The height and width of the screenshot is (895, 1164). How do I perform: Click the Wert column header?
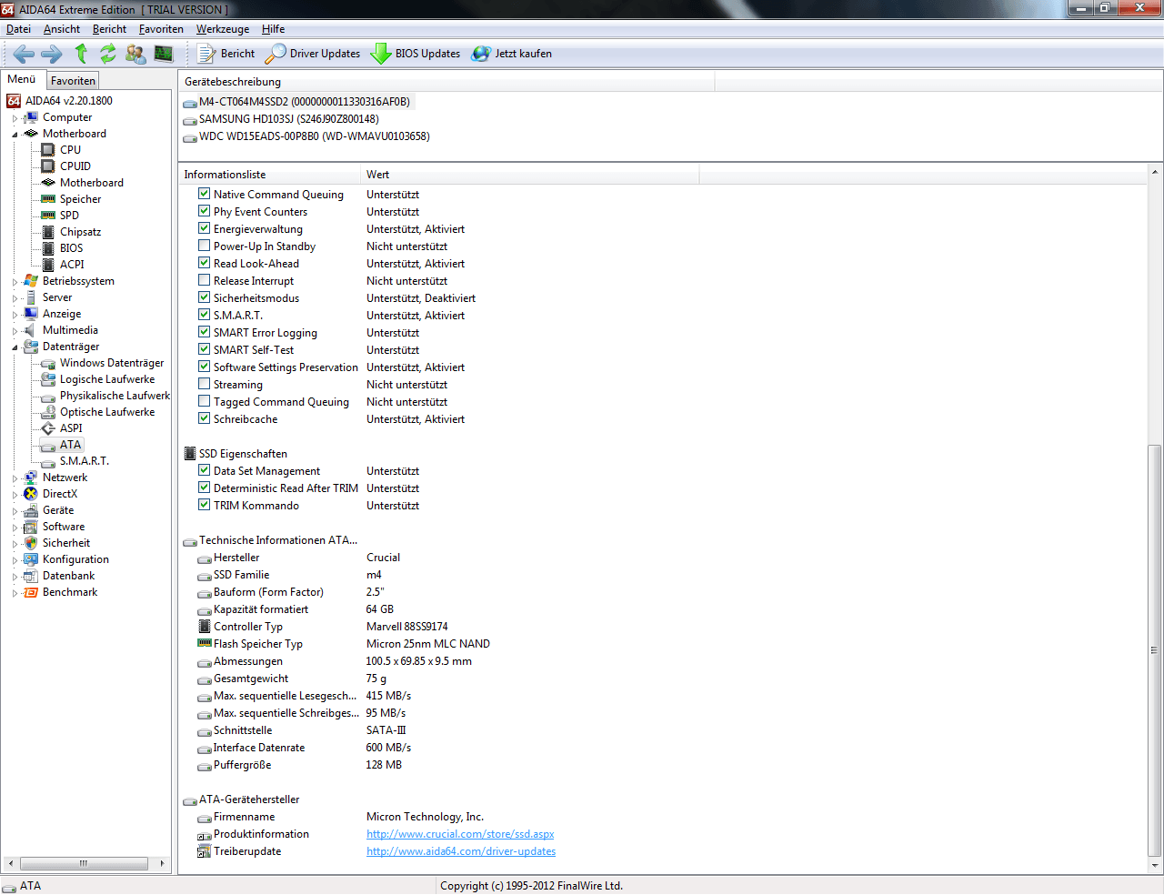coord(529,175)
